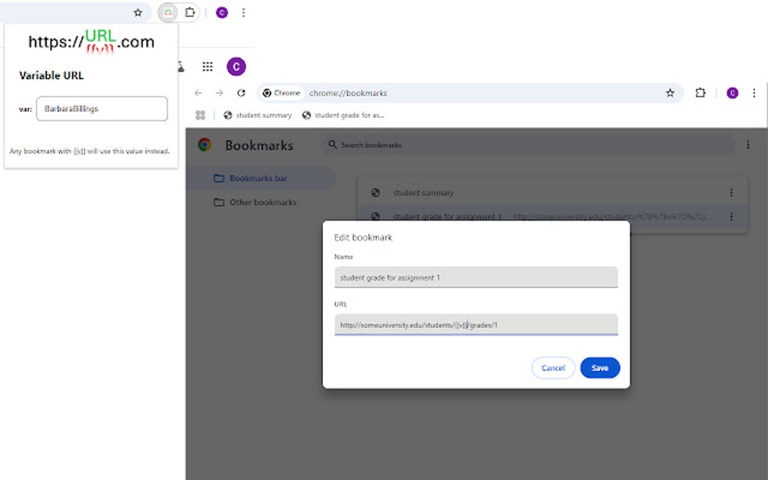The height and width of the screenshot is (480, 768).
Task: Reload the chrome://bookmarks page
Action: (241, 93)
